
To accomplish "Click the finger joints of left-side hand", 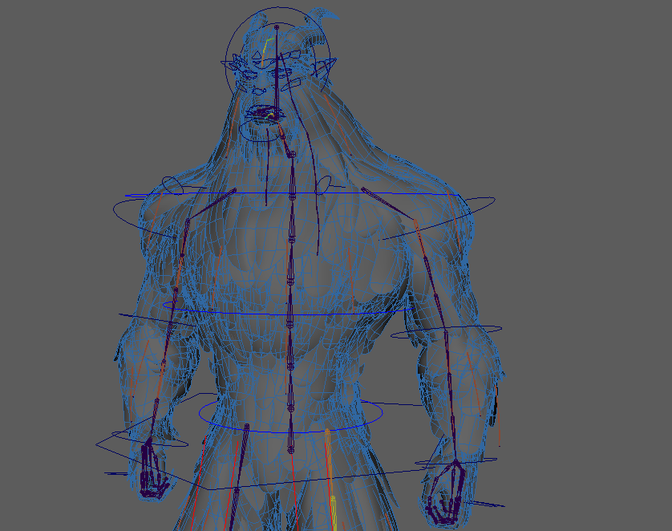I will [x=151, y=473].
